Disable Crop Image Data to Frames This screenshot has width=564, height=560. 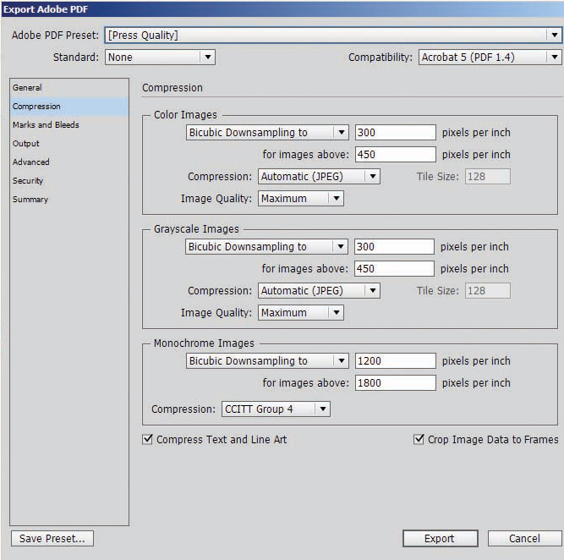419,440
